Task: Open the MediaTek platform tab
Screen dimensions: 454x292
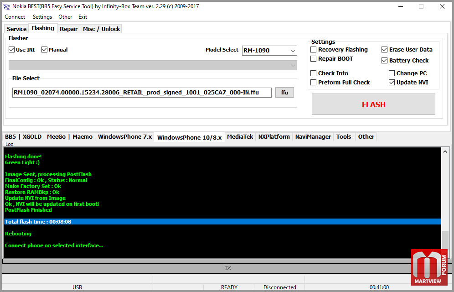Action: tap(240, 137)
